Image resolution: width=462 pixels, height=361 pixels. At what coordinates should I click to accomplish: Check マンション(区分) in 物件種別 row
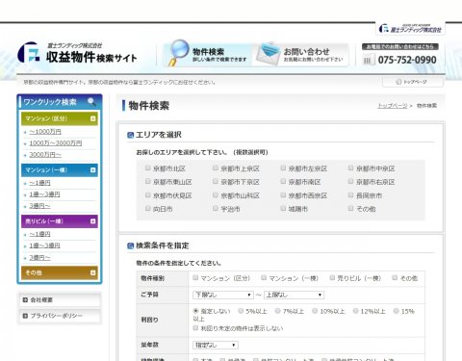click(195, 278)
